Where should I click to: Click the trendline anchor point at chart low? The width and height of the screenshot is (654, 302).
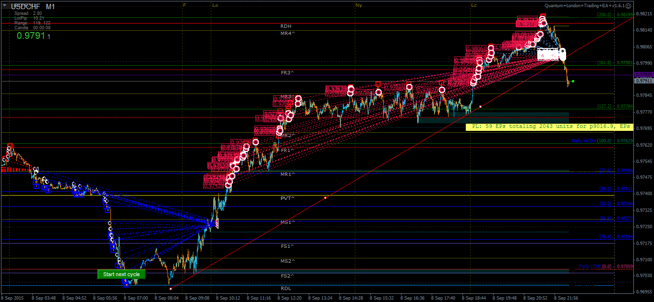[170, 289]
